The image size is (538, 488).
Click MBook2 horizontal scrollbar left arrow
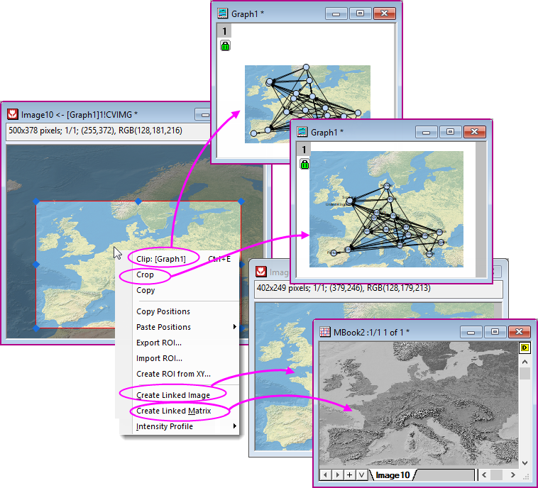click(484, 475)
